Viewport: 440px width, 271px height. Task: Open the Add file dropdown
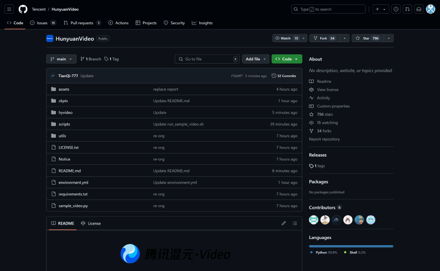[x=255, y=59]
